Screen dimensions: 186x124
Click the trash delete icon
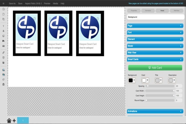(3, 84)
